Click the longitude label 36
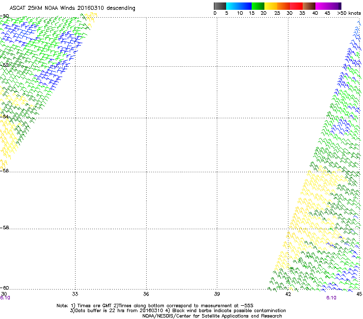The image size is (363, 319). pyautogui.click(x=146, y=294)
